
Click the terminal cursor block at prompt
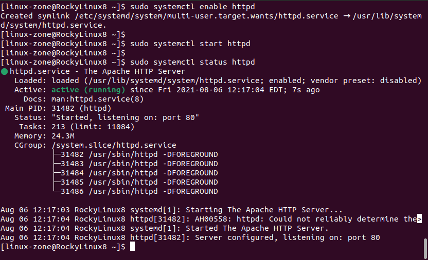tap(132, 246)
